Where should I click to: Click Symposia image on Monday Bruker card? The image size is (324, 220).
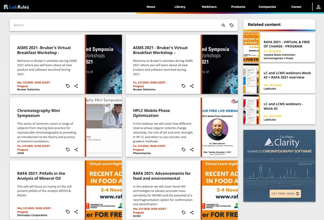pos(104,64)
